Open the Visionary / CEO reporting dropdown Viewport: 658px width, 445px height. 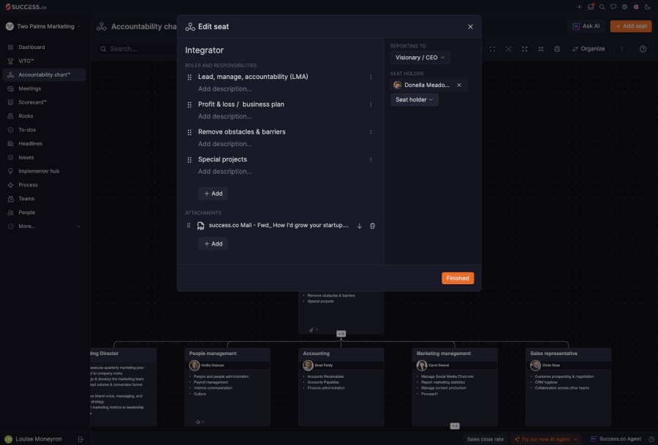tap(420, 58)
